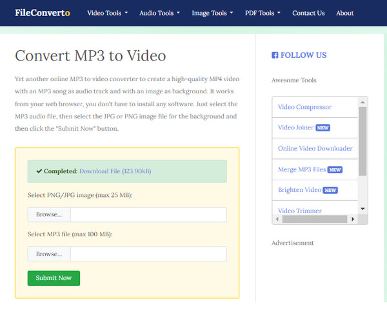The image size is (387, 311).
Task: Click the 'Completed:' status text
Action: point(61,171)
